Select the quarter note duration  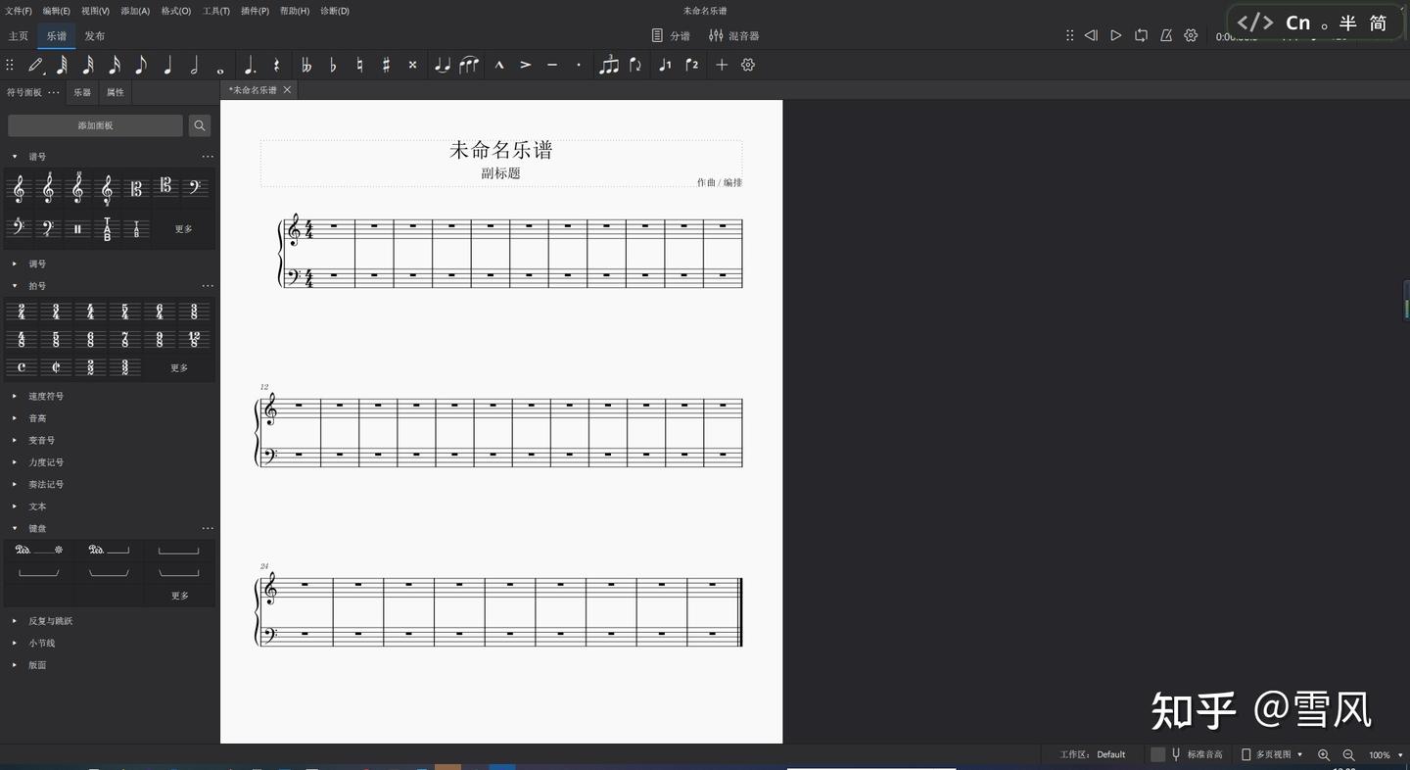point(167,65)
